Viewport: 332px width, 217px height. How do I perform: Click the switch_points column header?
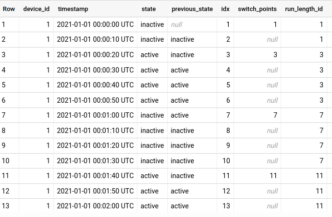point(257,9)
